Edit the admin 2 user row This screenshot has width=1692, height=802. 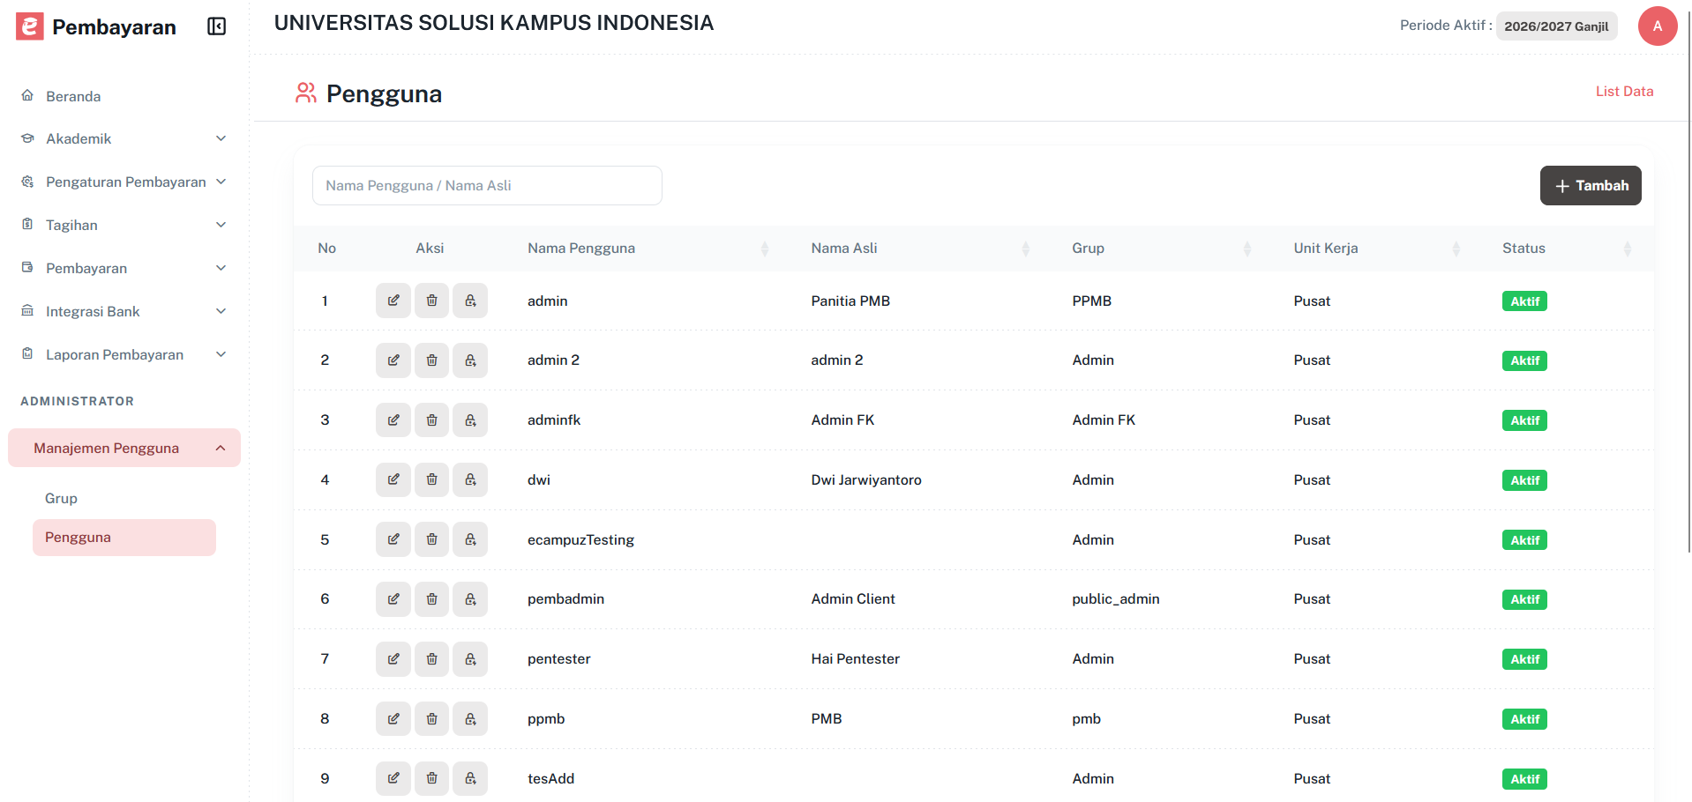pos(393,360)
